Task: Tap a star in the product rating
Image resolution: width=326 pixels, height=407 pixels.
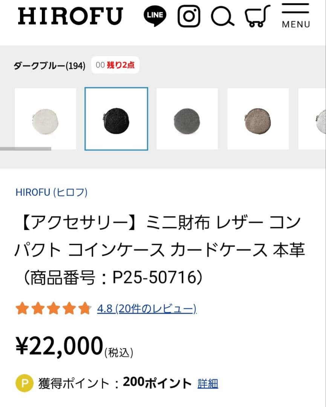Action: point(54,308)
